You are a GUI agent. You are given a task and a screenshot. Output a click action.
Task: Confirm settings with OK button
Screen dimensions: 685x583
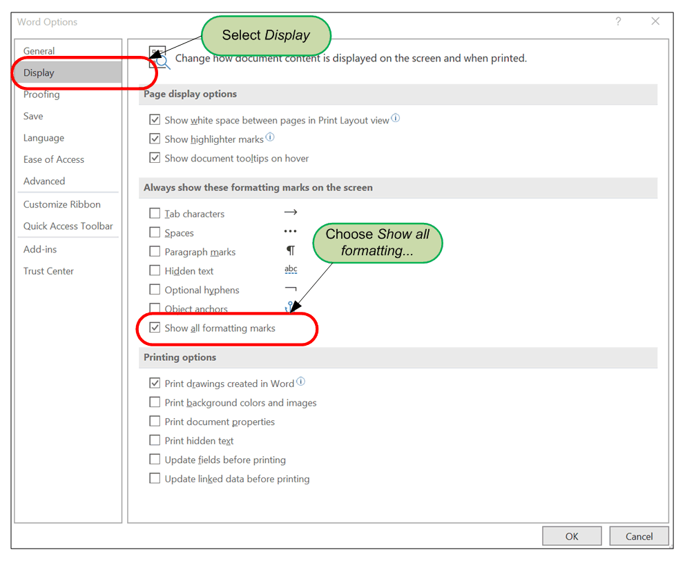click(x=572, y=536)
